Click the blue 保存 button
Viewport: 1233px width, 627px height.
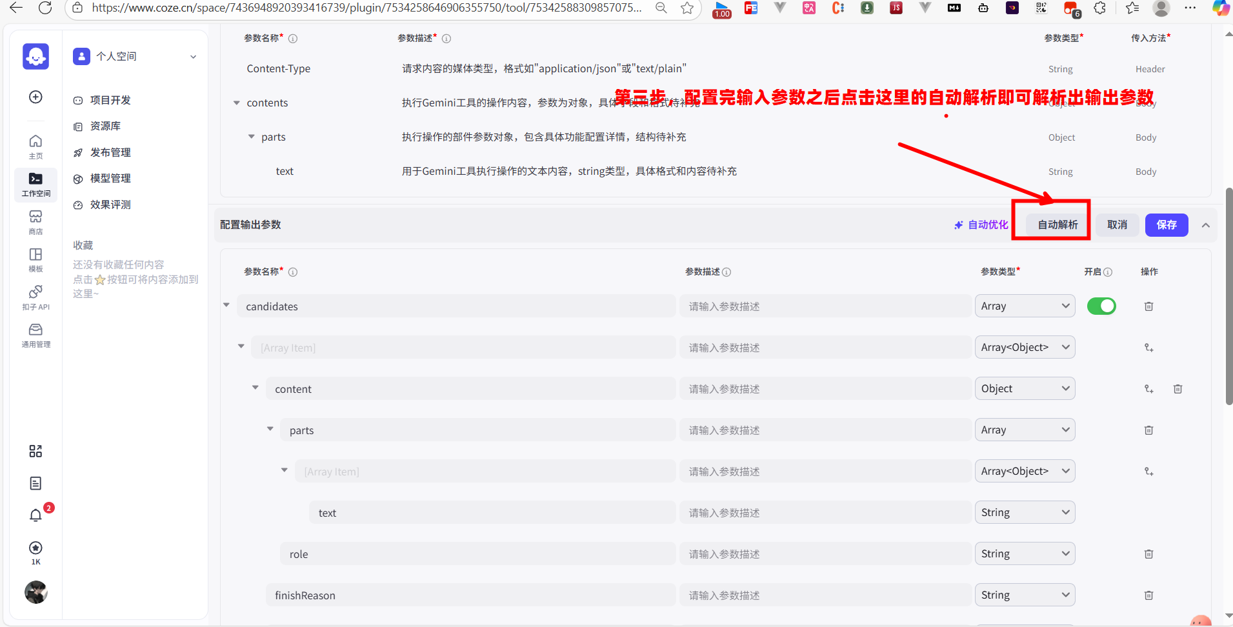(x=1166, y=225)
